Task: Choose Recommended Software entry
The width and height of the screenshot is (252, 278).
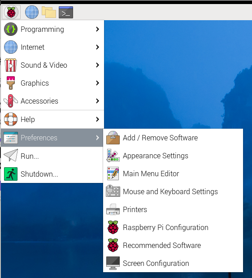Action: tap(173, 245)
